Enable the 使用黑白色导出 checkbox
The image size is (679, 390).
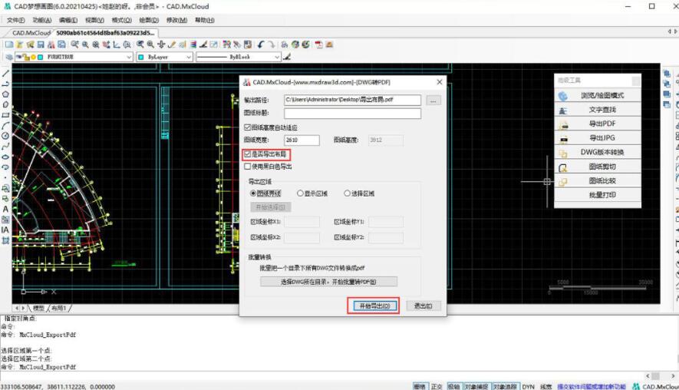[247, 166]
